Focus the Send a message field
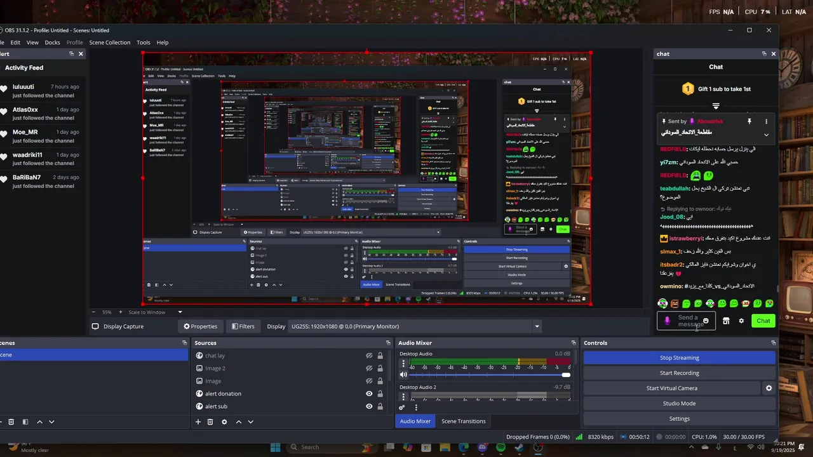Viewport: 813px width, 457px height. coord(687,321)
